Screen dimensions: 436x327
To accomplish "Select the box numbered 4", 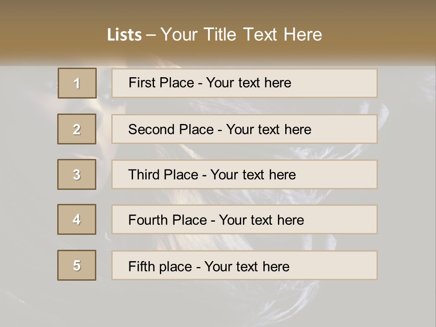I will [77, 219].
